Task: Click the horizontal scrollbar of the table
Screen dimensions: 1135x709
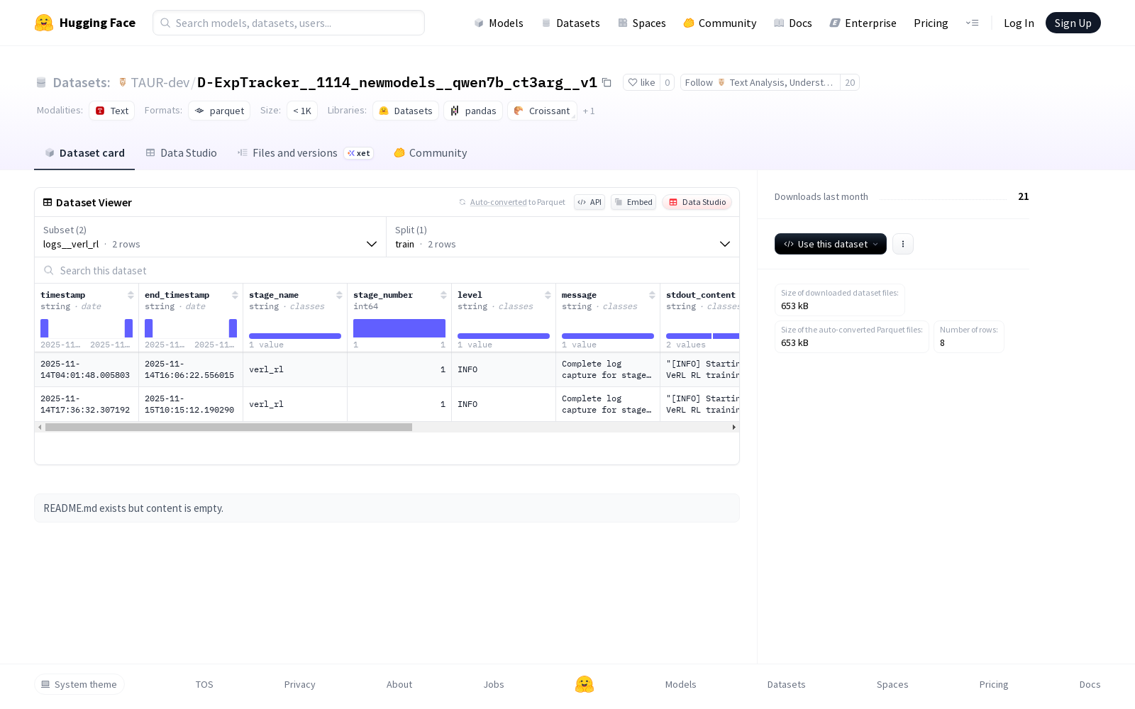Action: [228, 427]
